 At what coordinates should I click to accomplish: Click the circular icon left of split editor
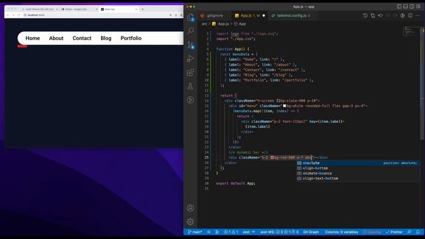pos(403,16)
